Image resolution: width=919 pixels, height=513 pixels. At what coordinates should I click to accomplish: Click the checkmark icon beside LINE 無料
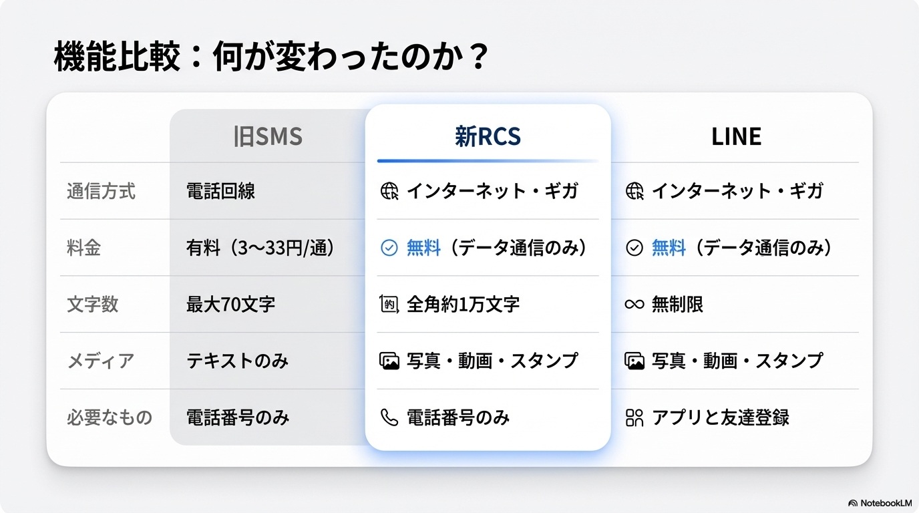click(634, 248)
